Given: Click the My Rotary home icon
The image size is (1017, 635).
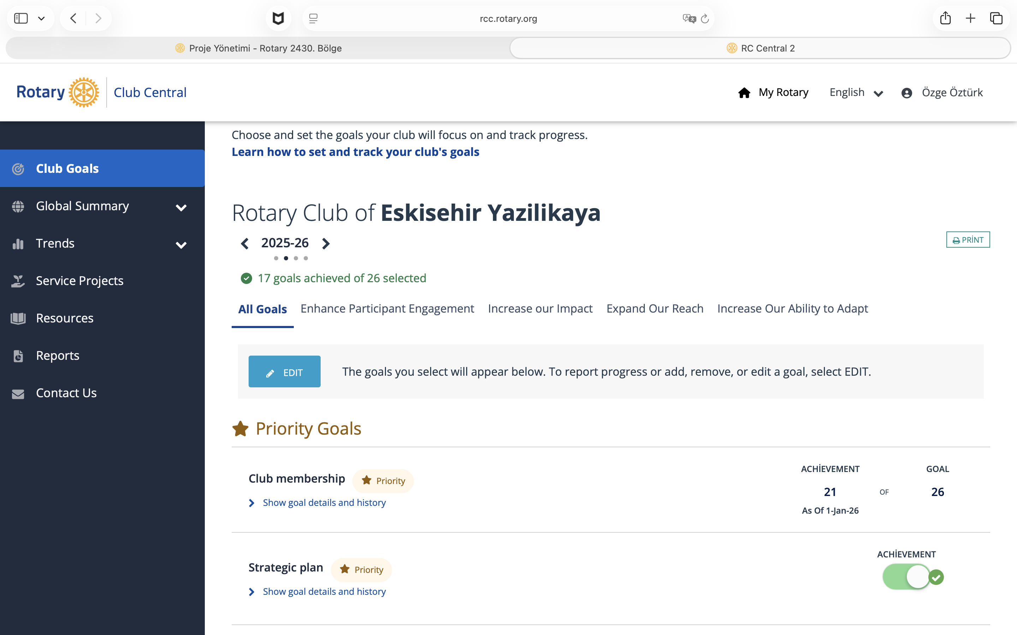Looking at the screenshot, I should (744, 92).
